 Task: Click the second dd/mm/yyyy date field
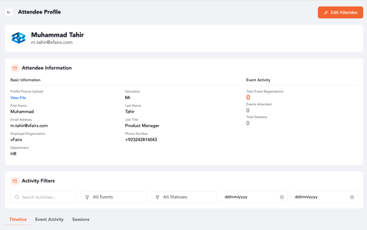[x=319, y=197]
